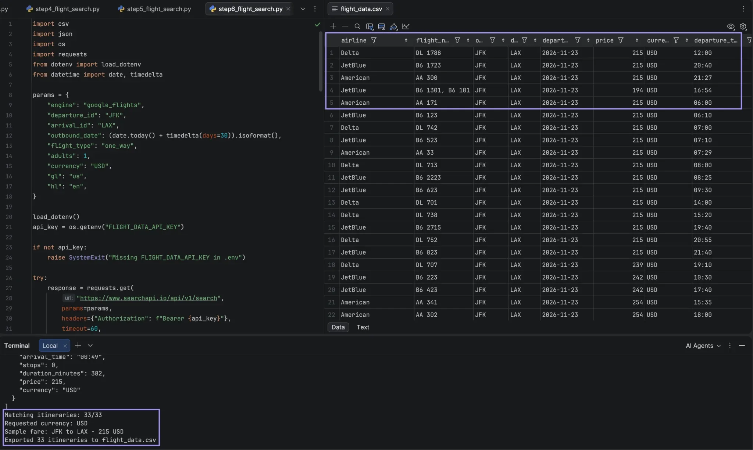Select the 'DL 1788' flight cell
This screenshot has height=450, width=753.
[x=443, y=53]
